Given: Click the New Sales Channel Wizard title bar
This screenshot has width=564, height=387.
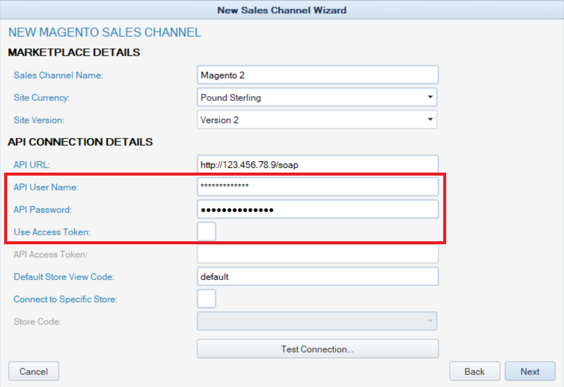Looking at the screenshot, I should click(x=282, y=10).
